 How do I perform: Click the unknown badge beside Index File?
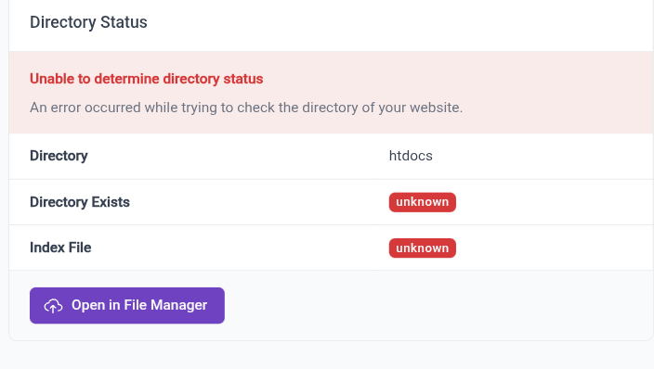click(x=422, y=248)
